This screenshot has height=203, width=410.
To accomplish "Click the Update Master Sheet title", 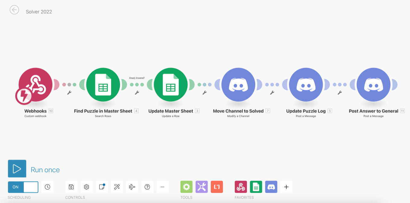I will 171,111.
